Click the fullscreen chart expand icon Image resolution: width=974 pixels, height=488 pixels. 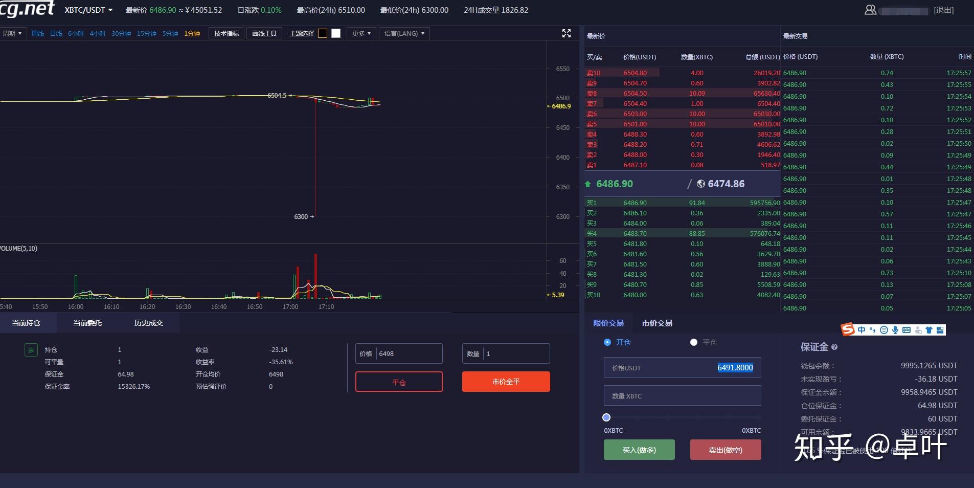tap(566, 33)
